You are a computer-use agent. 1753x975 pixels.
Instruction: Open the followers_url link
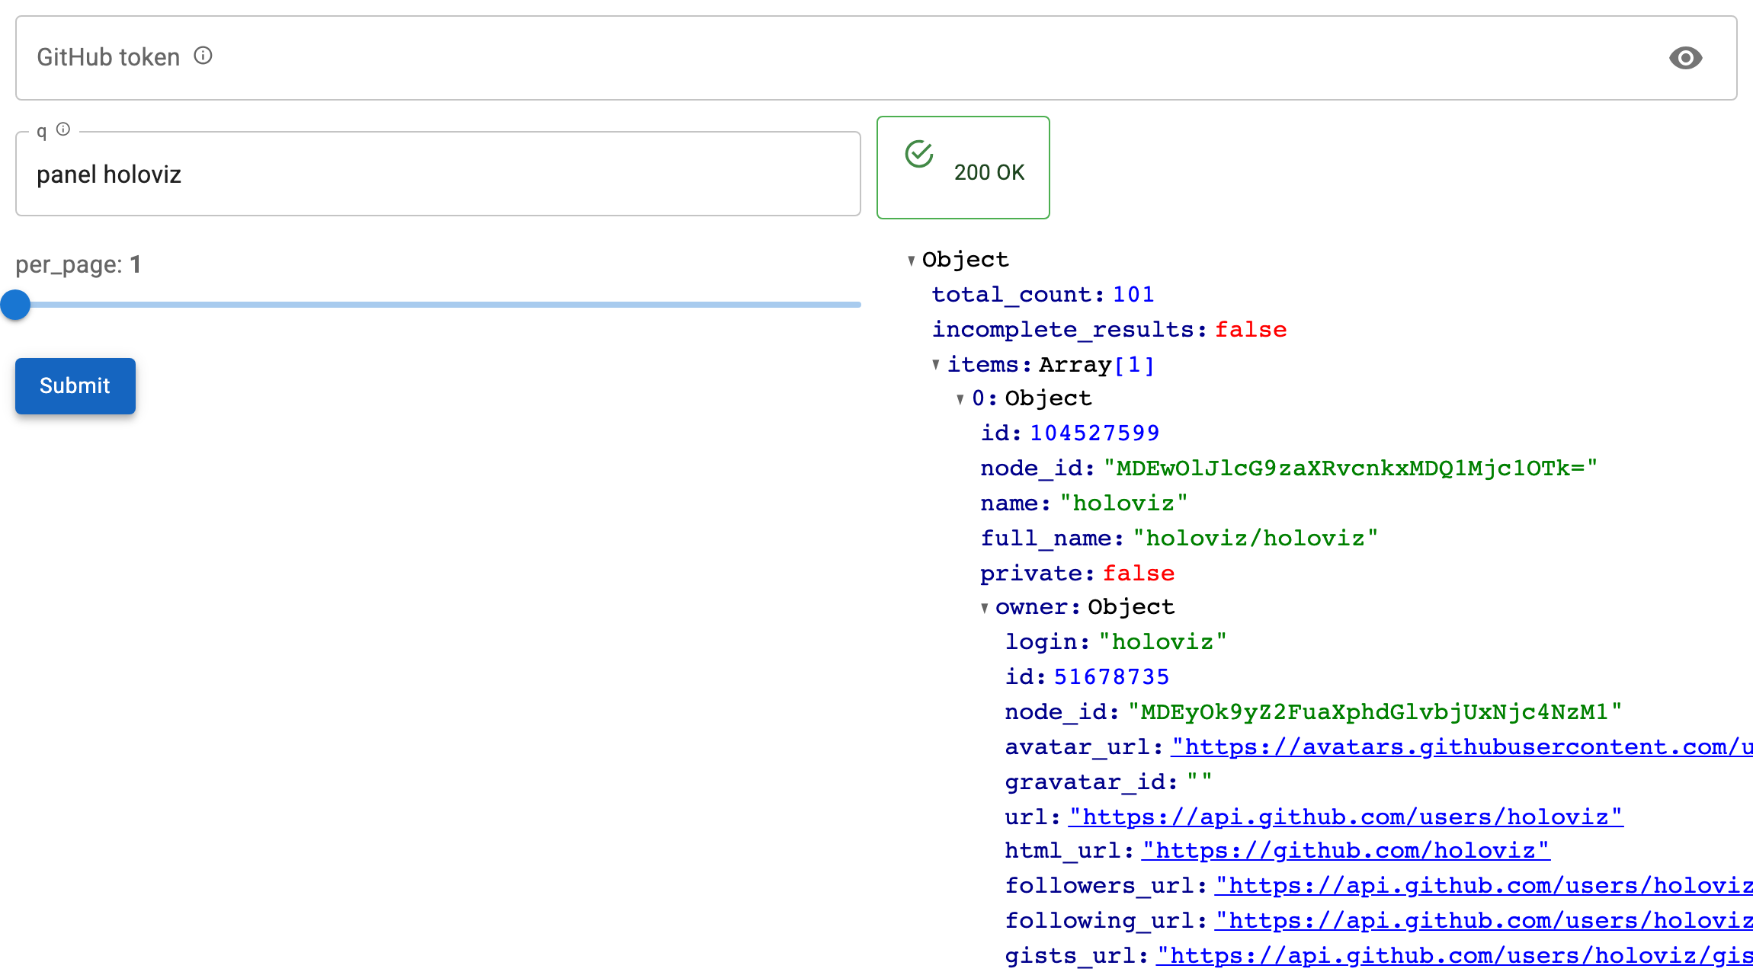click(x=1484, y=886)
